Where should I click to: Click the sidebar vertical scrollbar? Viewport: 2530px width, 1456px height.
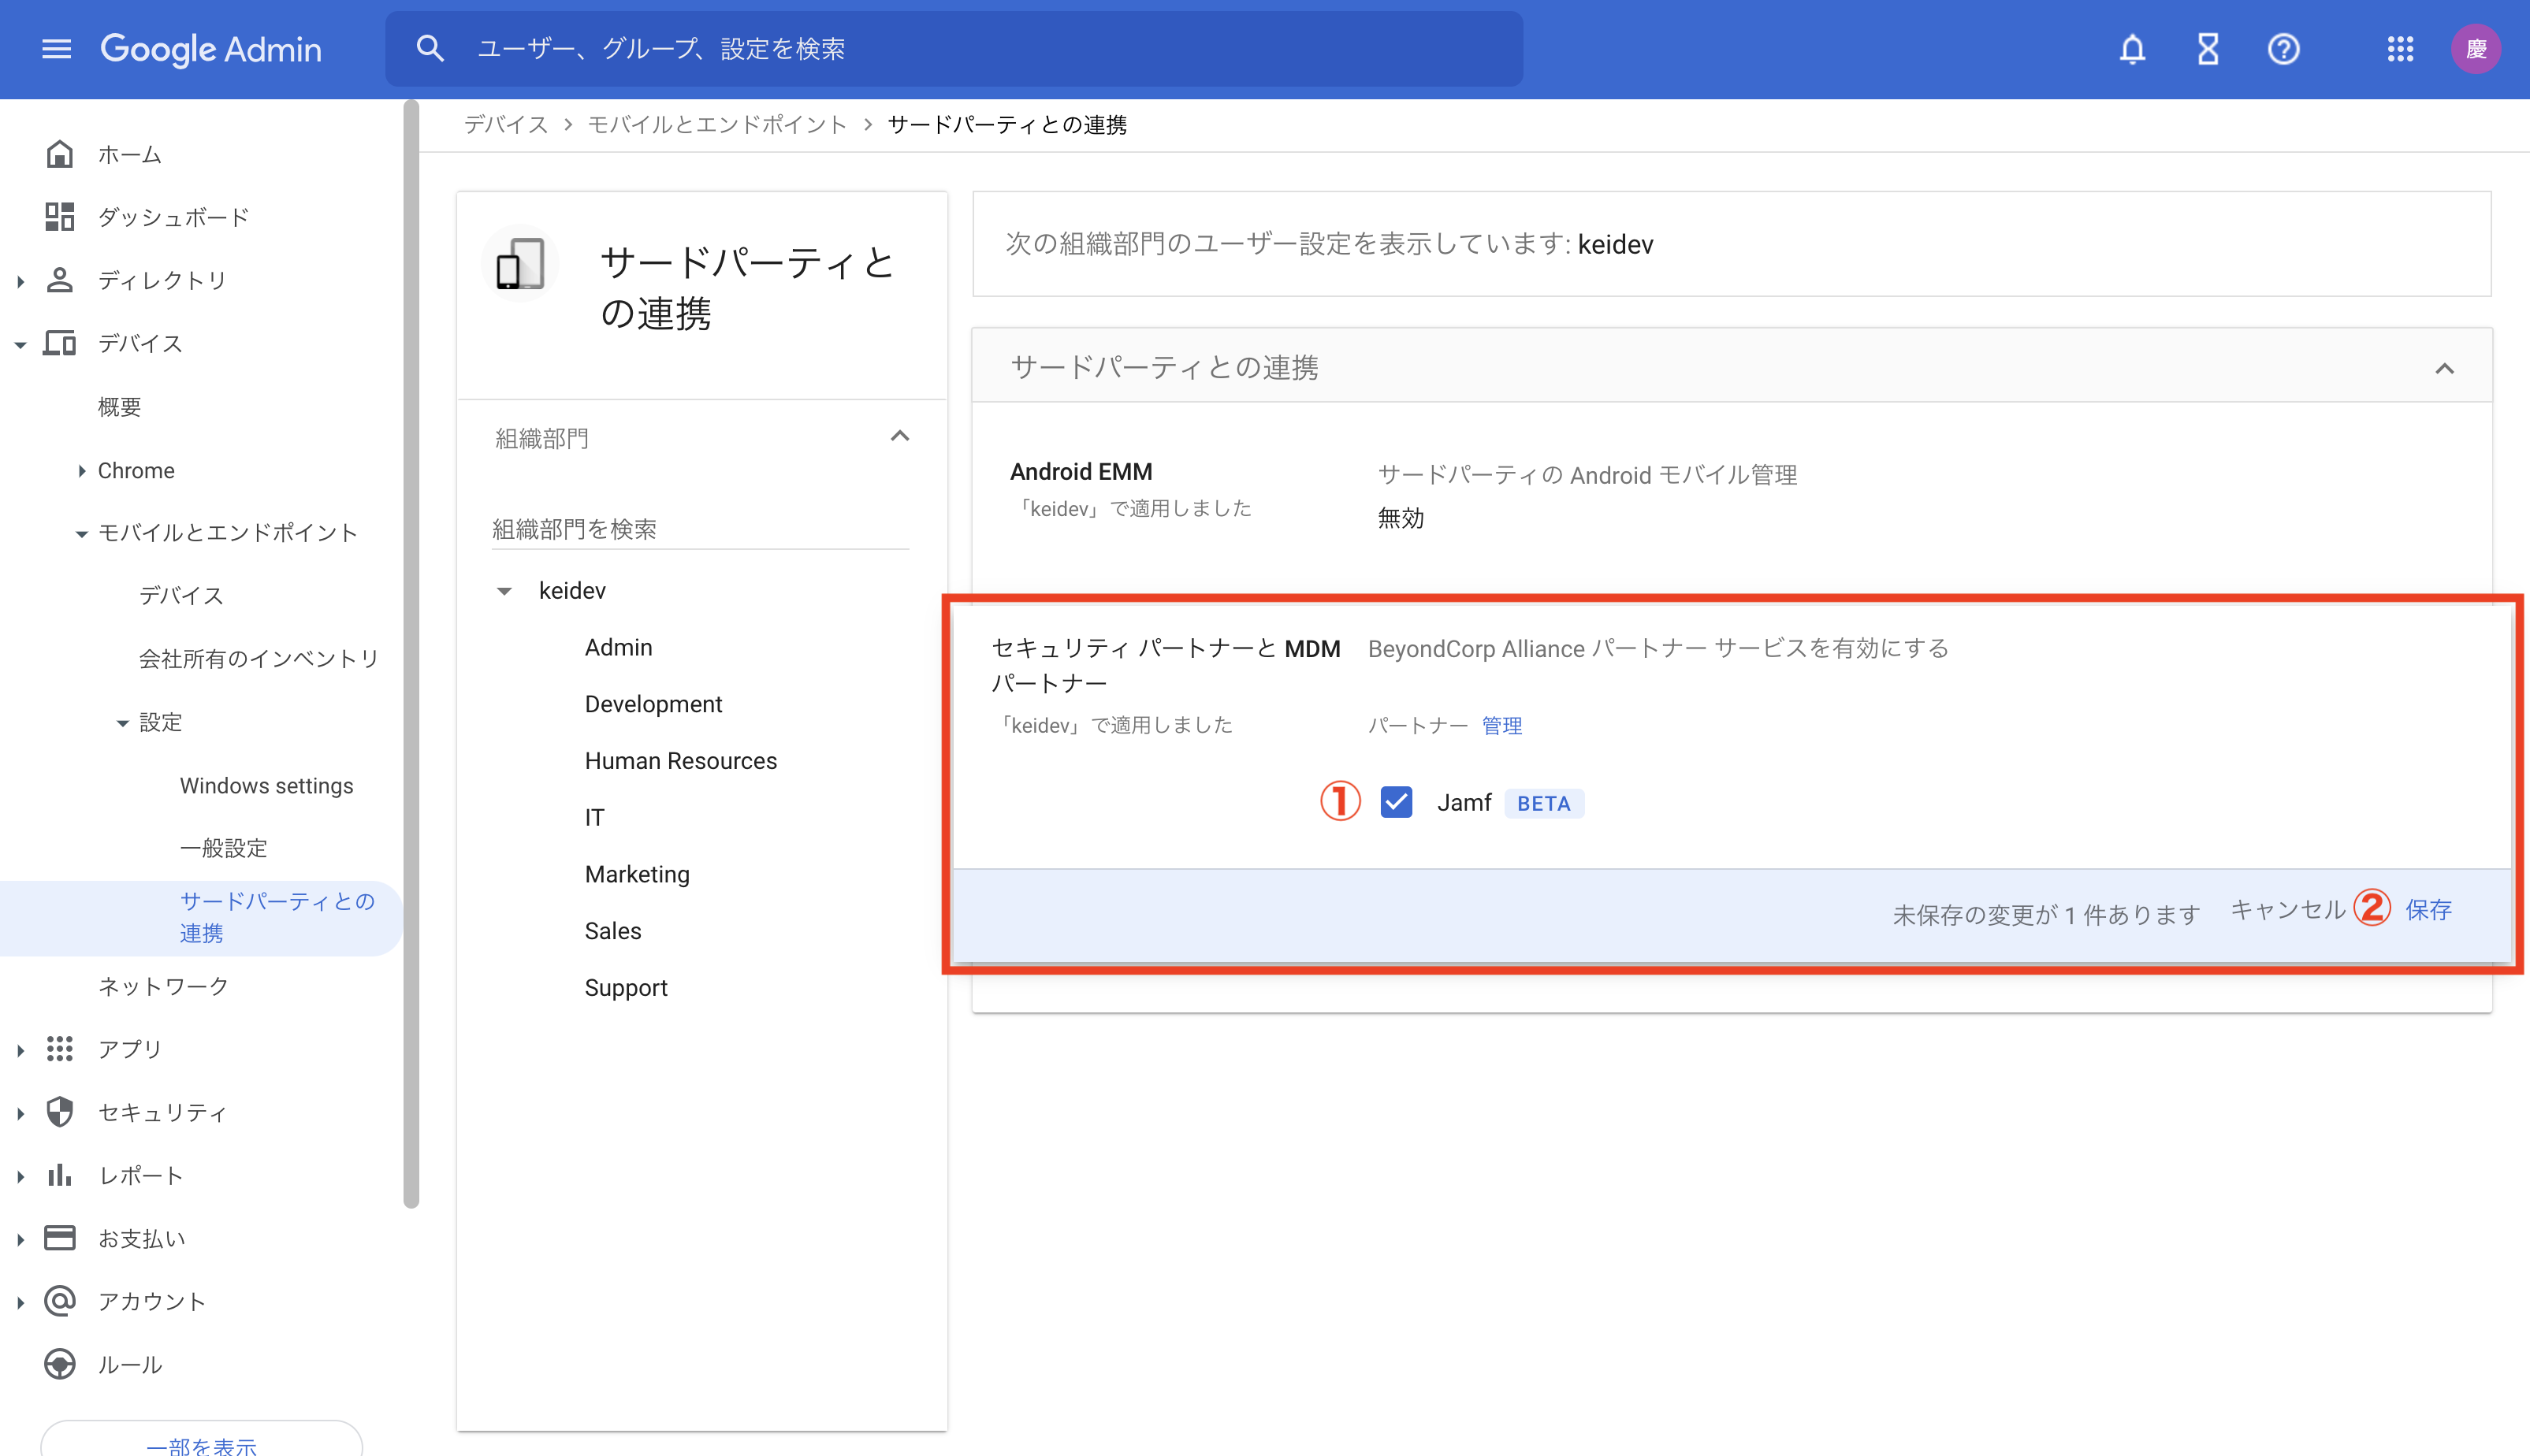[x=410, y=654]
